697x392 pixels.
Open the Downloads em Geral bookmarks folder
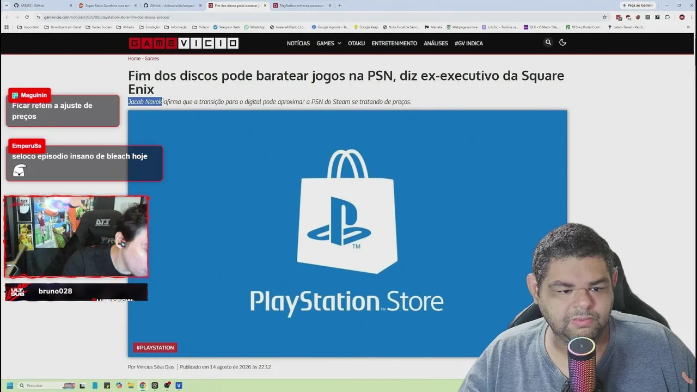pyautogui.click(x=63, y=27)
